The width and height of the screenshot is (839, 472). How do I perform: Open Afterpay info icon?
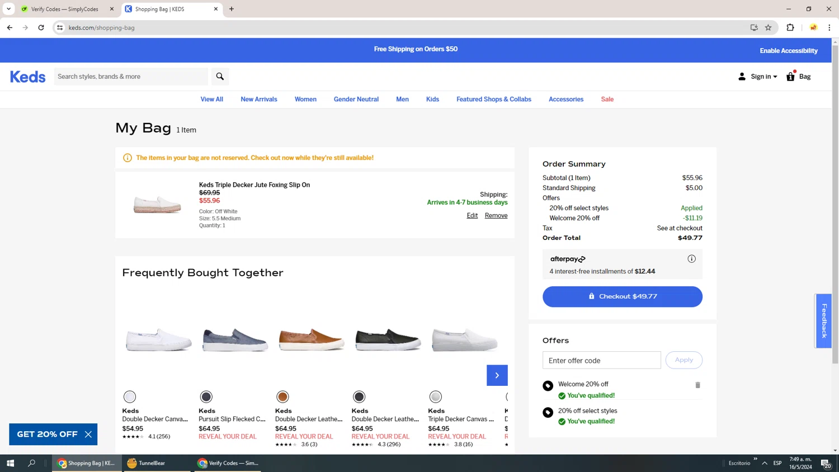[691, 258]
